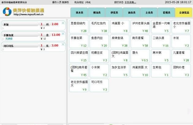The image size is (193, 125).
Task: Remove 米饭 from the order list
Action: pyautogui.click(x=63, y=23)
